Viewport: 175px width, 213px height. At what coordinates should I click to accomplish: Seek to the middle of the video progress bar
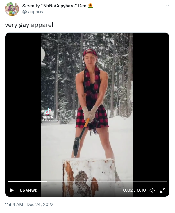coord(87,182)
